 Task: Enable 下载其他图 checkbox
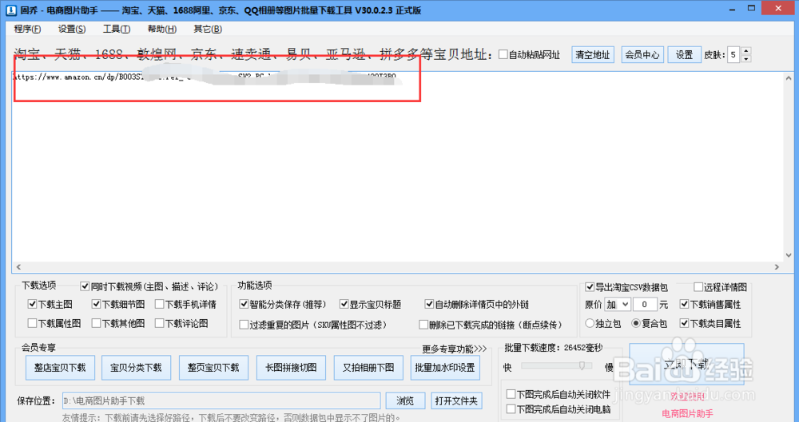96,323
